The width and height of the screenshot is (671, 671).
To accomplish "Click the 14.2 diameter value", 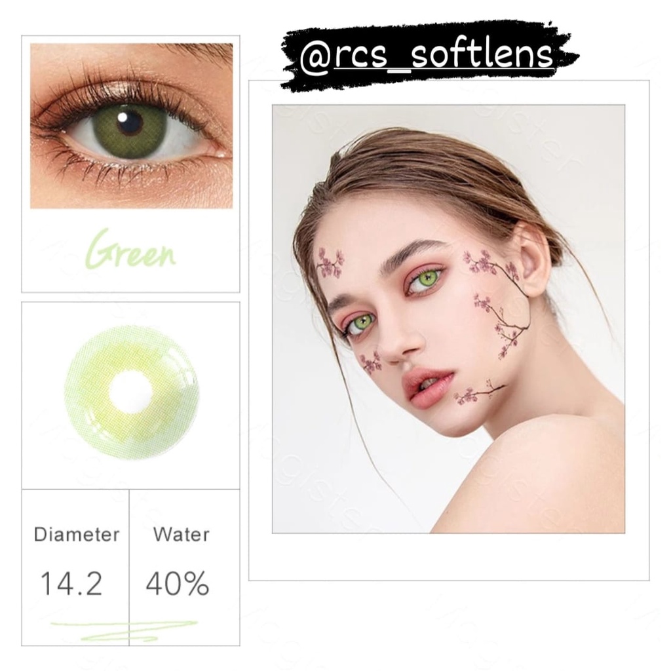I will tap(71, 584).
